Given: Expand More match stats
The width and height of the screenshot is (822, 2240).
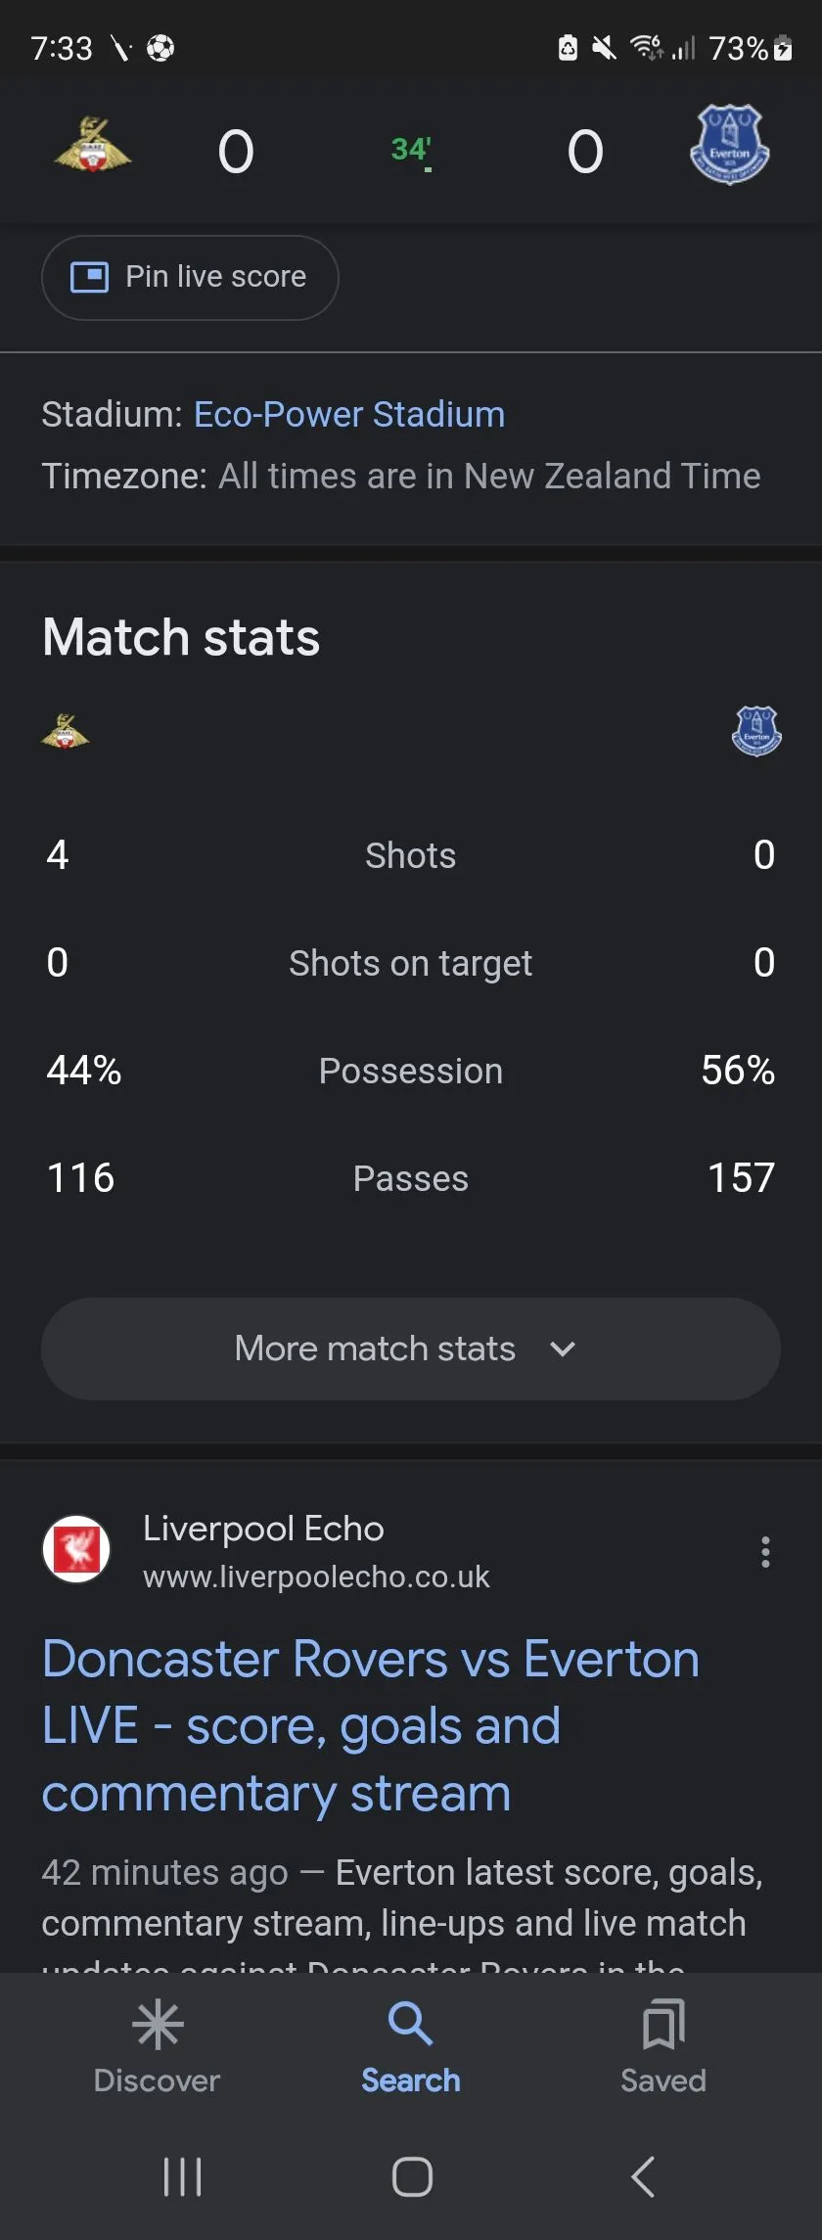Looking at the screenshot, I should [411, 1349].
